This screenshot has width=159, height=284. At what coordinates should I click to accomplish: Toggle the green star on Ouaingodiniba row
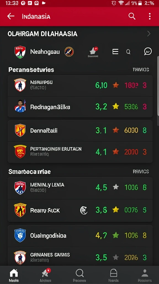coord(116,235)
